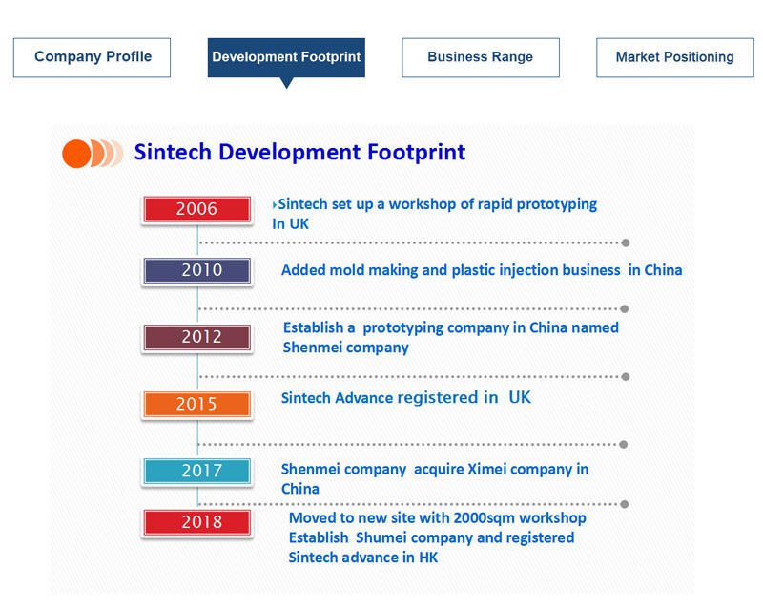
Task: Select the orange 2015 year marker
Action: click(197, 404)
